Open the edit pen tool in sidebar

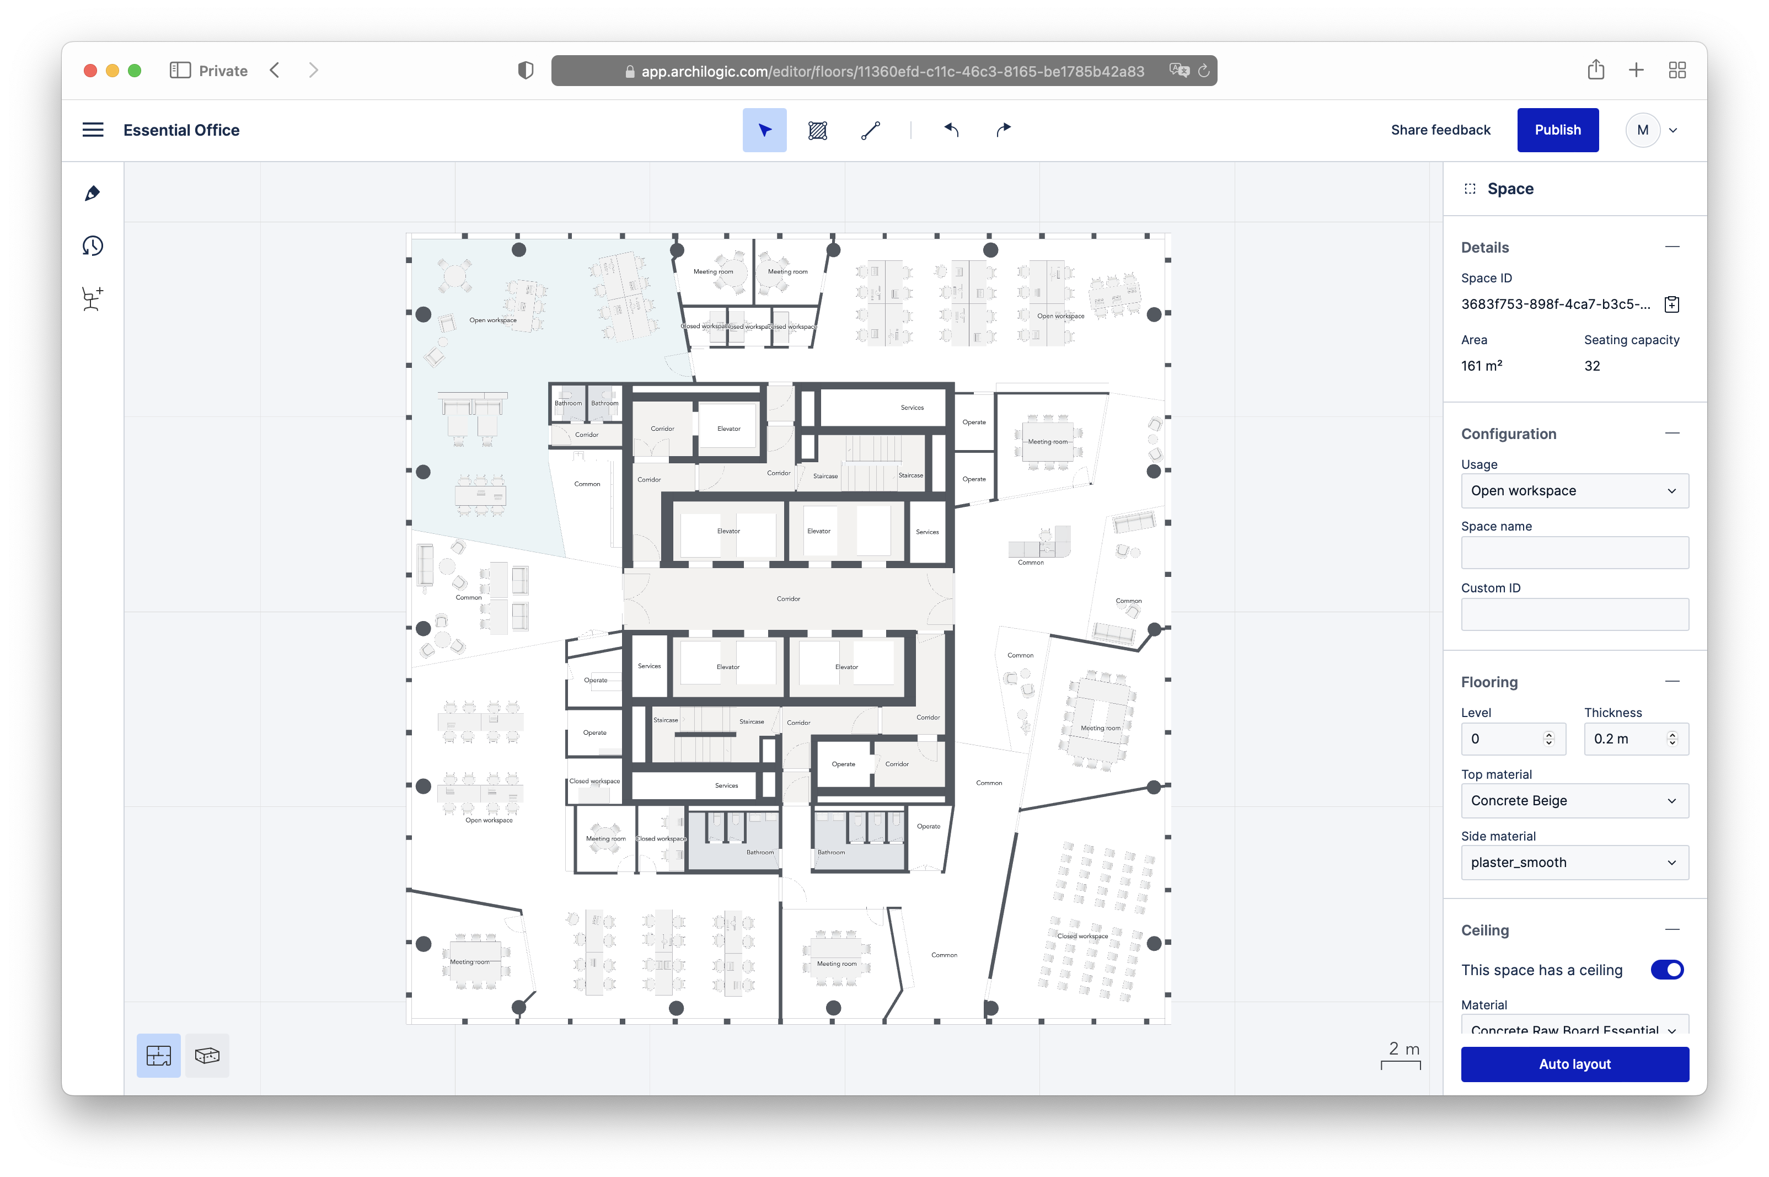pos(92,193)
